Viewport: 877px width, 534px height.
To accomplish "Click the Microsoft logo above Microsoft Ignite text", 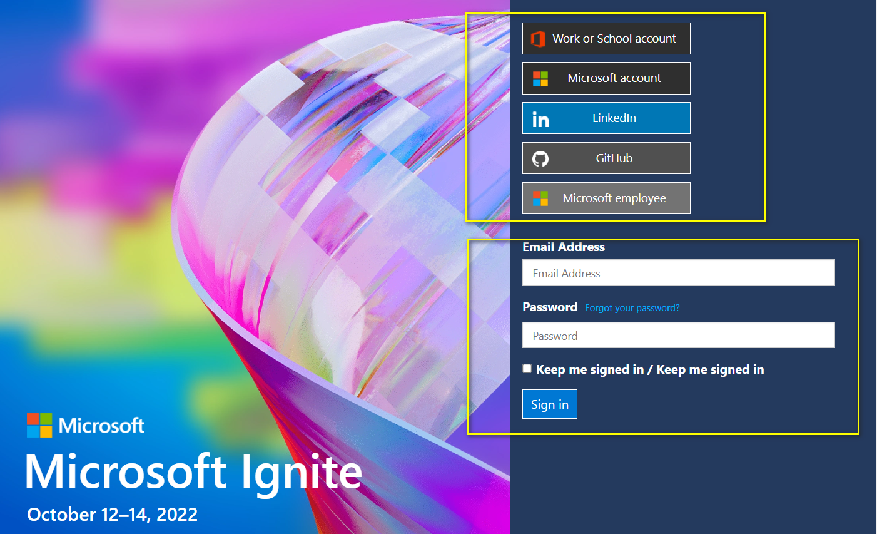I will 40,424.
